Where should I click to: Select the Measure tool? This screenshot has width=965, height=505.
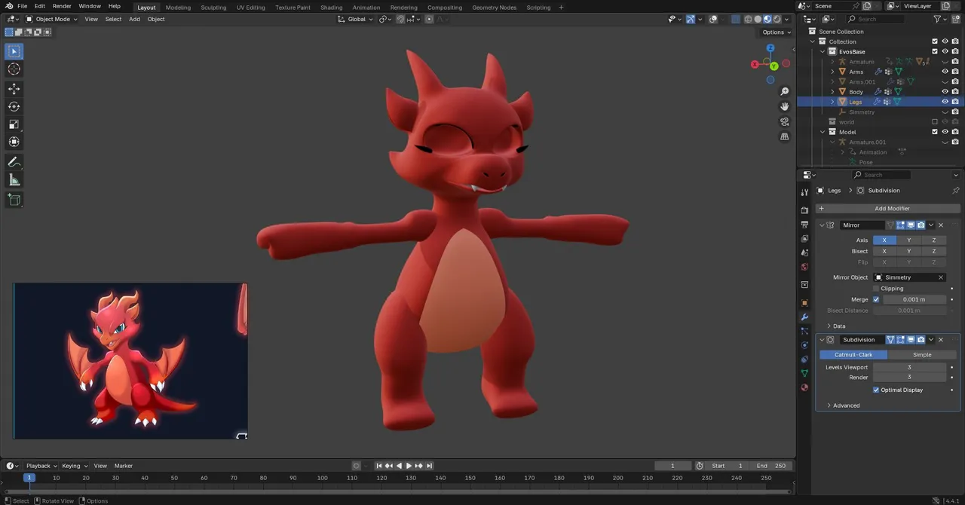[14, 180]
